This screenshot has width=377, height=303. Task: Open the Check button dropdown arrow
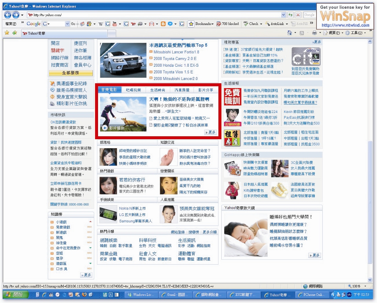[x=261, y=24]
